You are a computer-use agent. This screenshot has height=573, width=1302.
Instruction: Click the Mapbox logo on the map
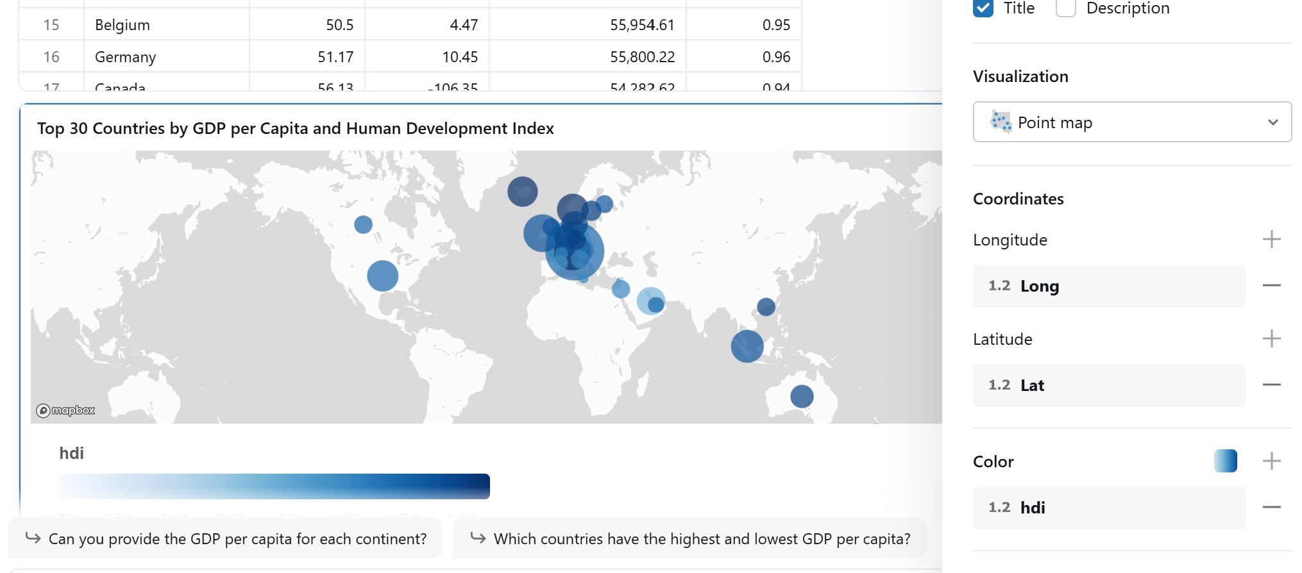pyautogui.click(x=65, y=410)
